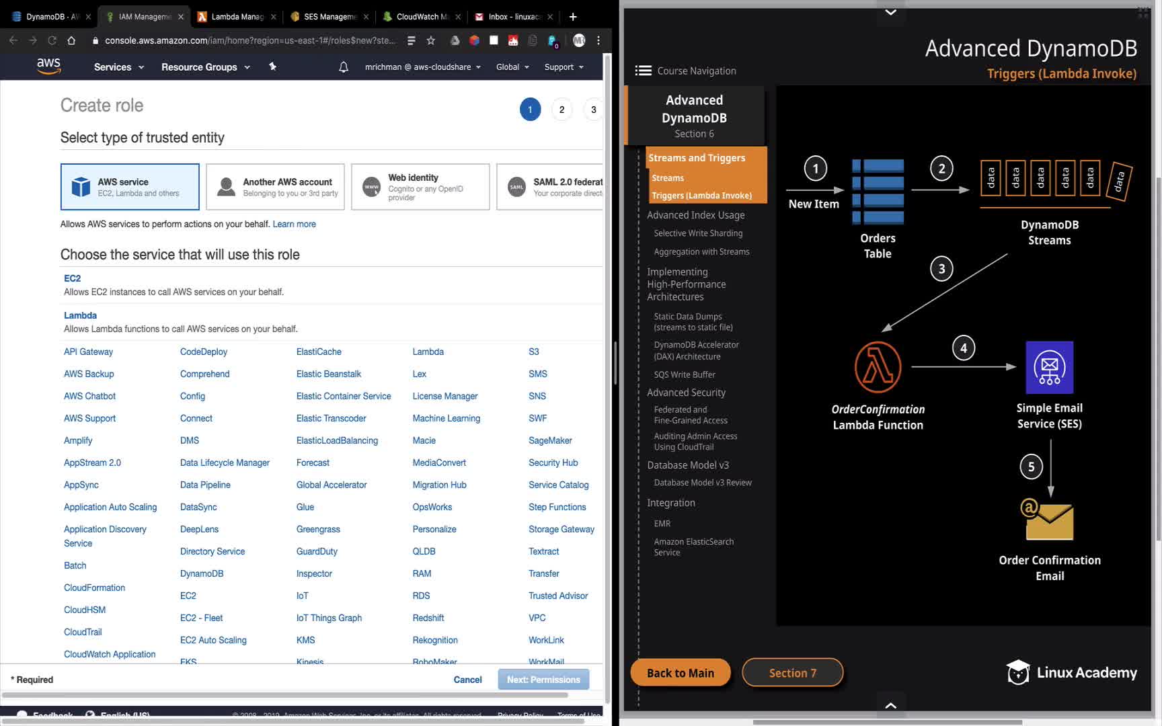Open mrichman account dropdown
This screenshot has height=726, width=1162.
[x=423, y=67]
